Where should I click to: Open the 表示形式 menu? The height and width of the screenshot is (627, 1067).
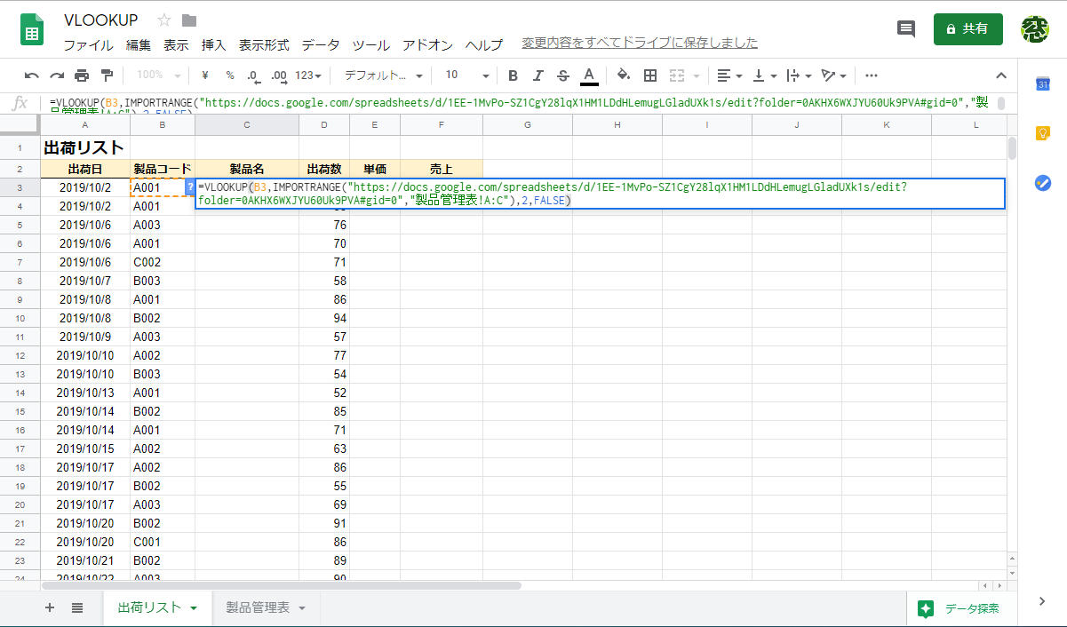(x=264, y=44)
